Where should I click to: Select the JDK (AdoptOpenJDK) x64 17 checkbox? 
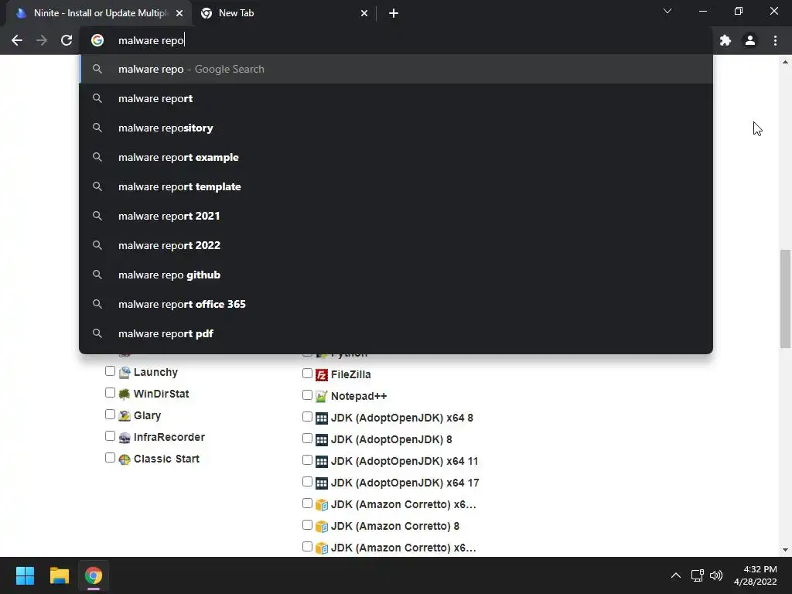[x=307, y=482]
